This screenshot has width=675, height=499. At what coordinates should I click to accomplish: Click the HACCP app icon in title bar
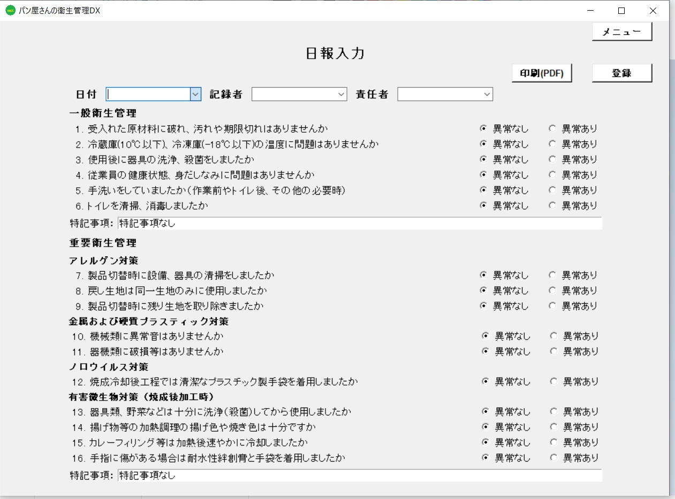(10, 10)
